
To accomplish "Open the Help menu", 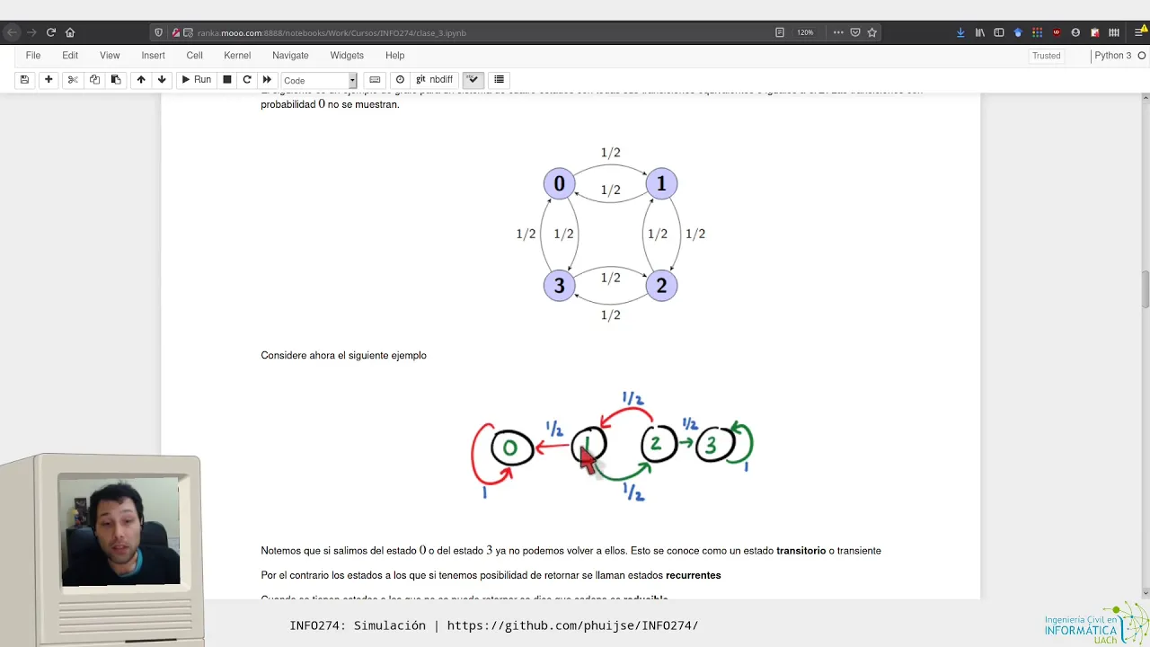I will pos(394,56).
